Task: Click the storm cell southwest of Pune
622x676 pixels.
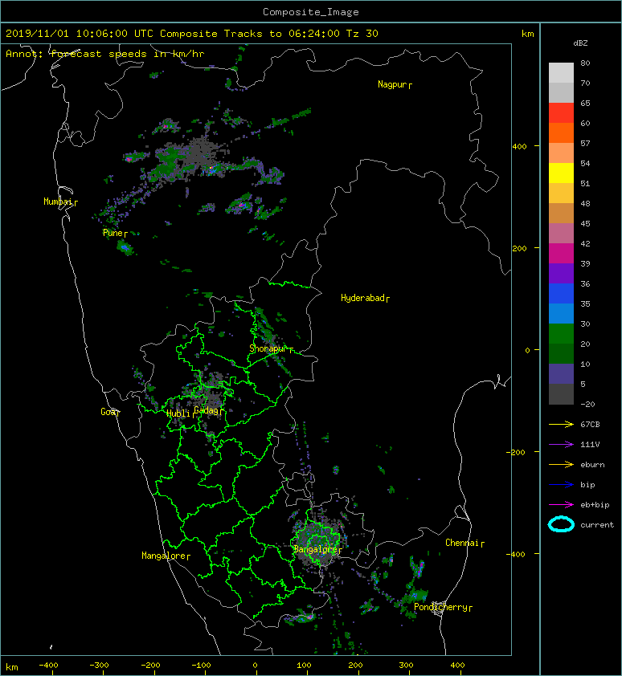Action: tap(125, 248)
